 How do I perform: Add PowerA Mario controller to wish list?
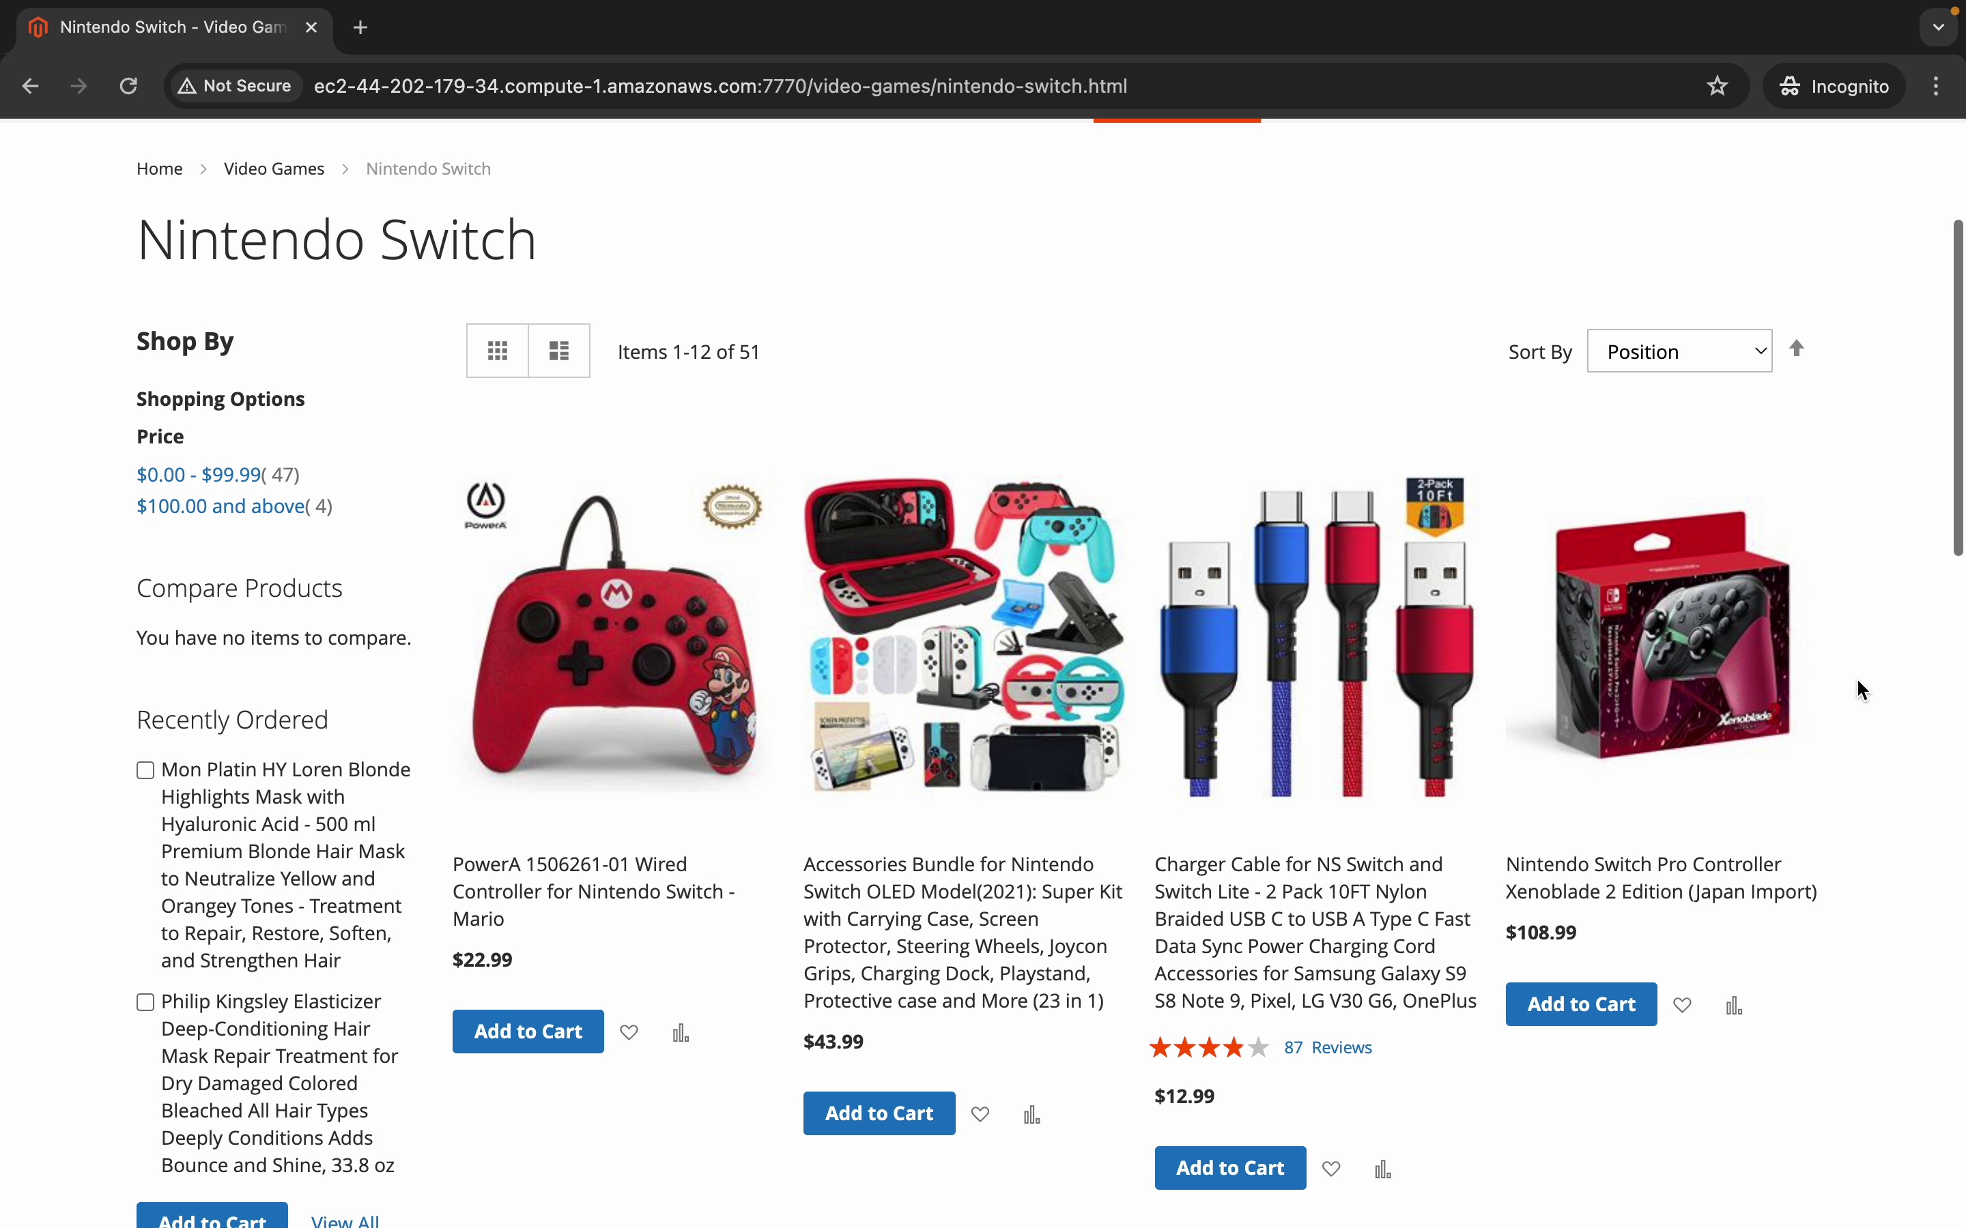[629, 1032]
